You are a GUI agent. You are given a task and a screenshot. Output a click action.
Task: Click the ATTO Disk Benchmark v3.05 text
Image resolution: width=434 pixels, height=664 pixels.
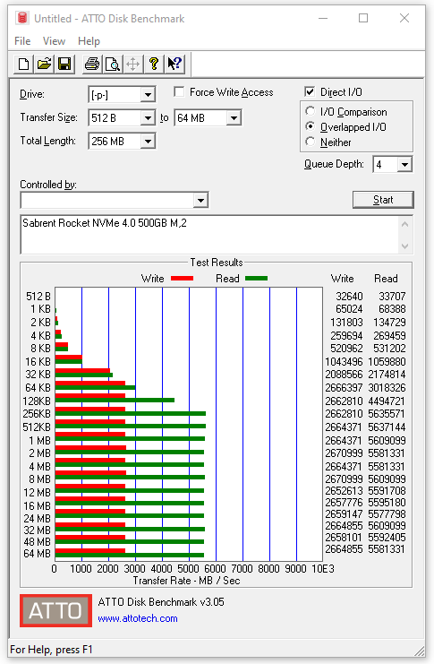(x=161, y=602)
